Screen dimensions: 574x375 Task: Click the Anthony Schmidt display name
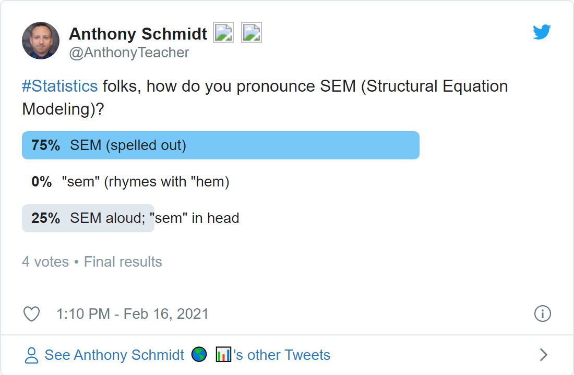(x=138, y=34)
